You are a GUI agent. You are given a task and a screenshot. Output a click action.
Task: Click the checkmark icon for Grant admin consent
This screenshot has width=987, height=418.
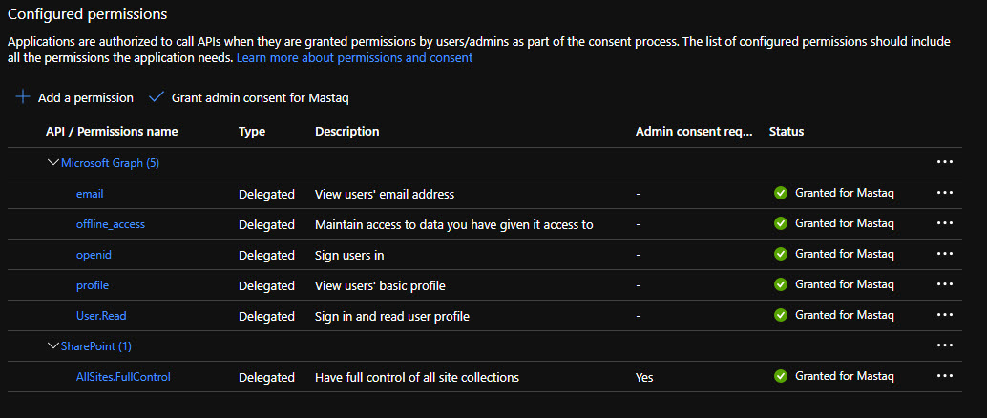[x=157, y=97]
